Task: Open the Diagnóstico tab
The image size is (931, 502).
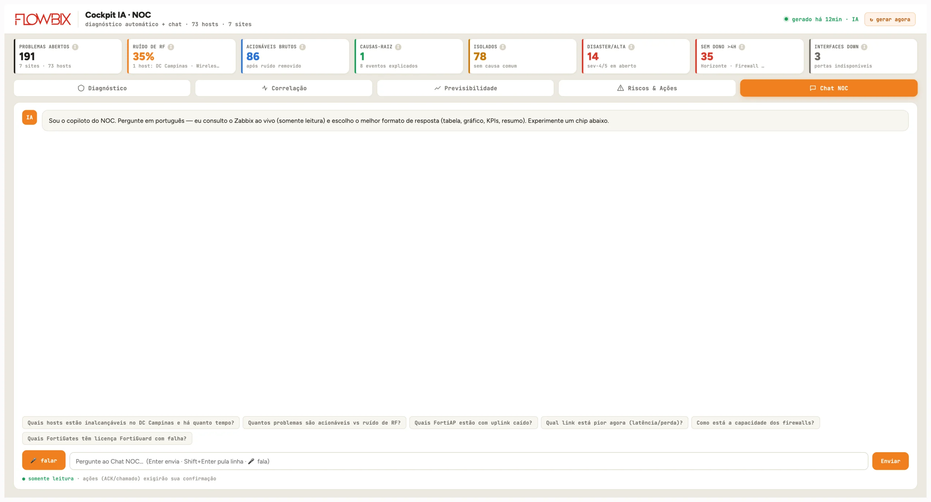Action: click(102, 88)
